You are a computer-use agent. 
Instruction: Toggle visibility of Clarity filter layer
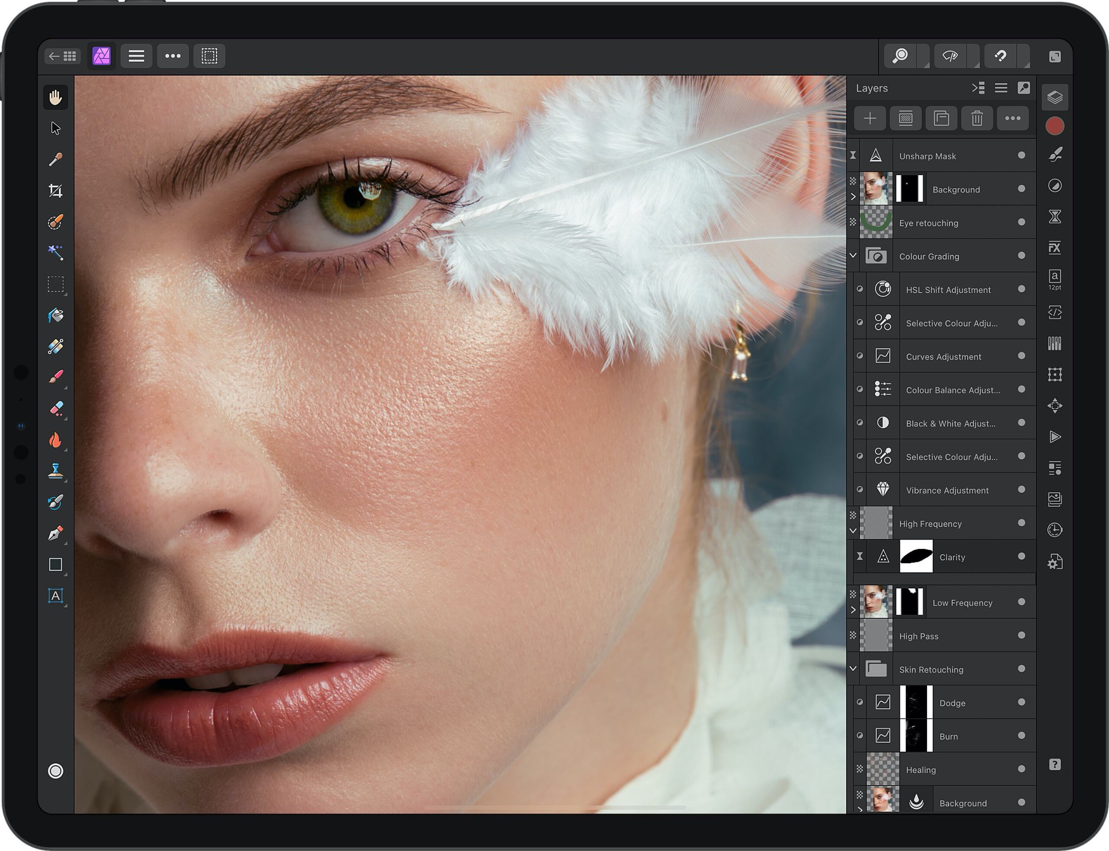1021,556
